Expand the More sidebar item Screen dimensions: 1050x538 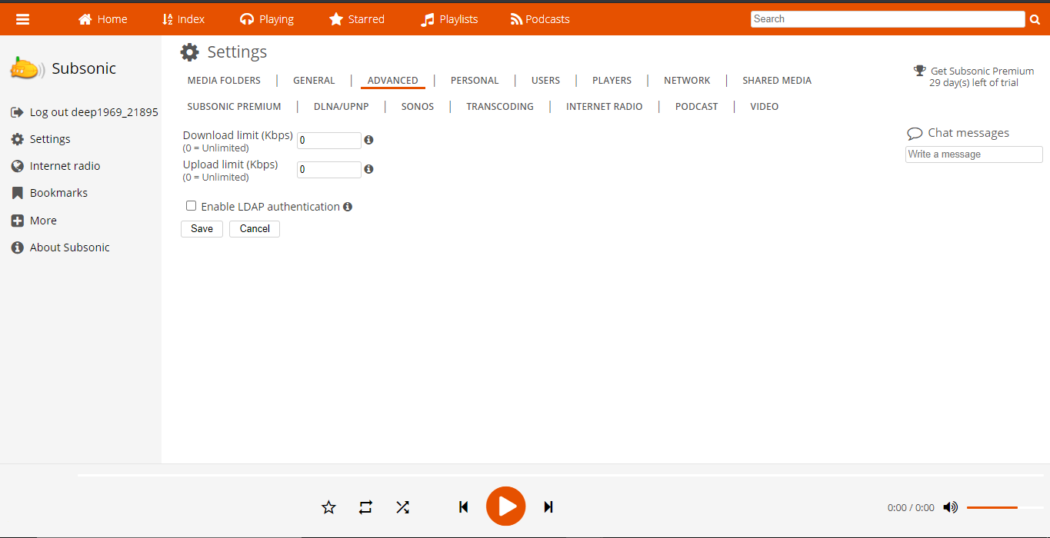tap(43, 221)
